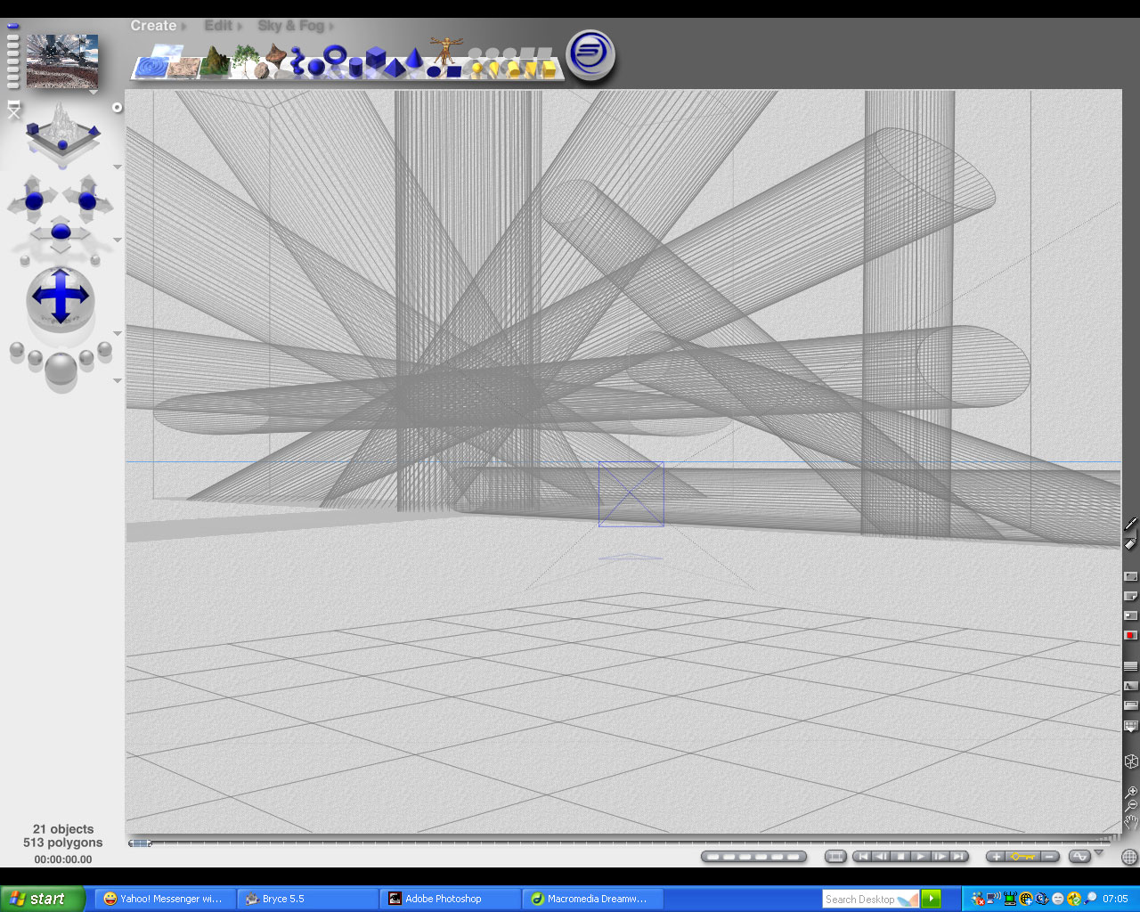Image resolution: width=1140 pixels, height=912 pixels.
Task: Expand the Nano Preview options triangle
Action: click(94, 92)
